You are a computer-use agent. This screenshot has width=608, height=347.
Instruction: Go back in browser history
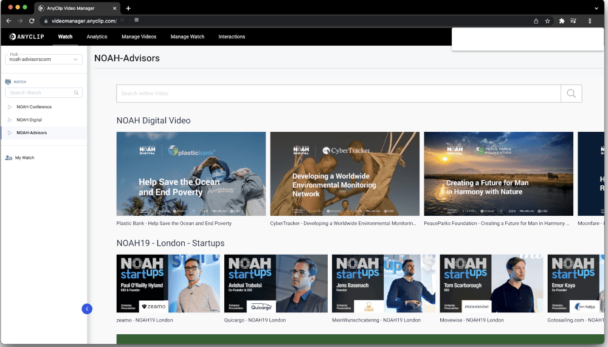[x=9, y=21]
